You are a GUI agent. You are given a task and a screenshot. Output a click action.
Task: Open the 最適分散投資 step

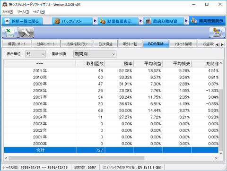pyautogui.click(x=164, y=21)
